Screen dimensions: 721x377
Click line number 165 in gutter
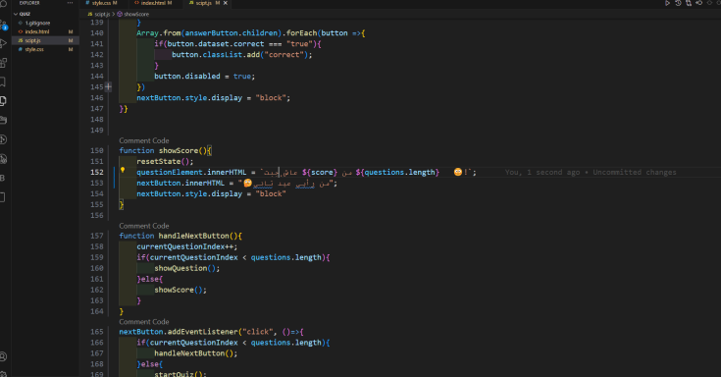tap(96, 332)
